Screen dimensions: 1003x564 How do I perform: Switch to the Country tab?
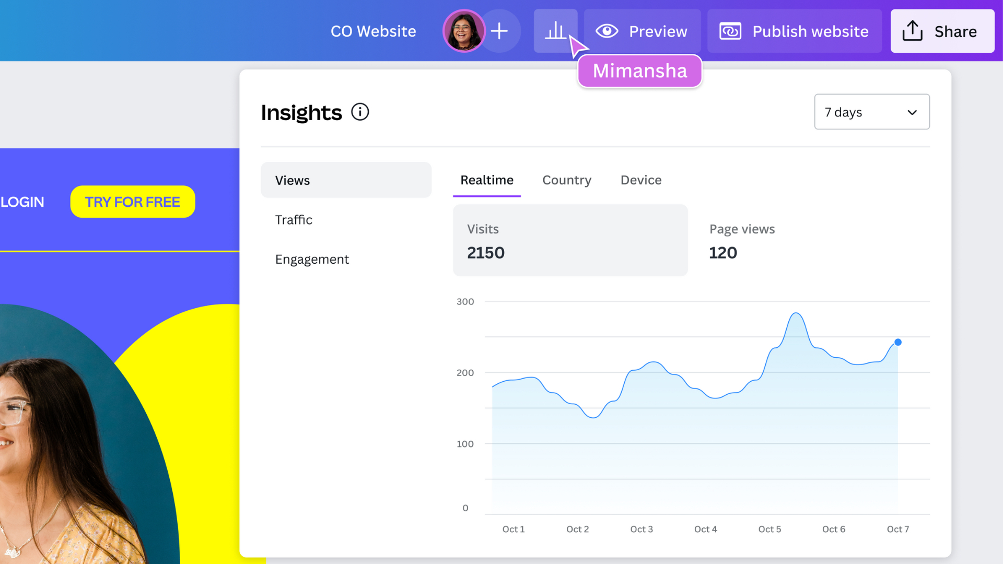566,180
